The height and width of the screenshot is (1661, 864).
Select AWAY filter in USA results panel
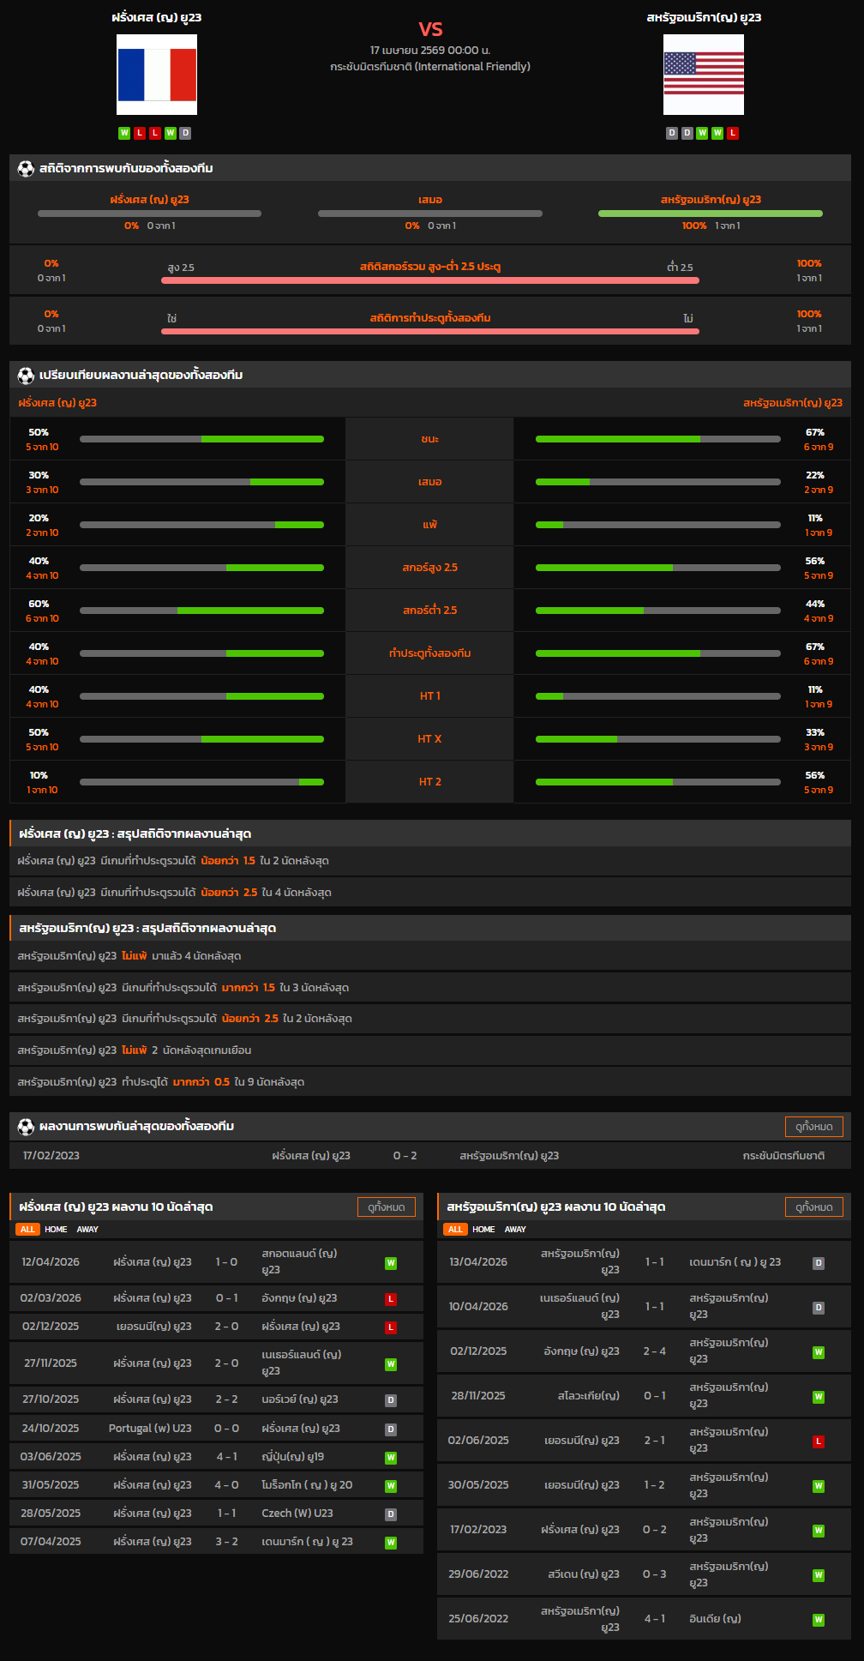coord(515,1230)
